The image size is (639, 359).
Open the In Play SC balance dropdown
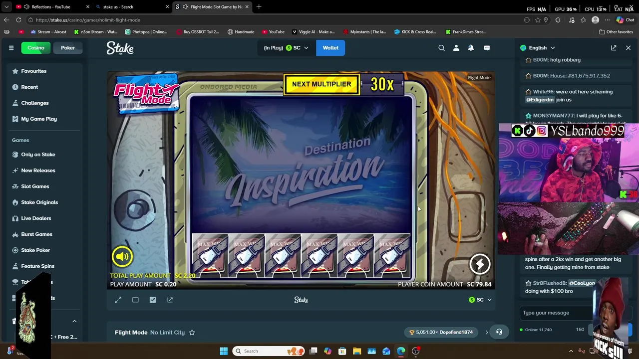tap(286, 48)
